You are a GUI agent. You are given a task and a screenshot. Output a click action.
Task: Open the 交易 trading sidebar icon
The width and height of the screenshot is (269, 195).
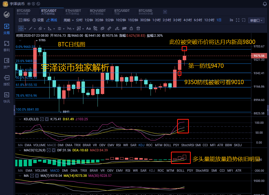[x=7, y=29]
